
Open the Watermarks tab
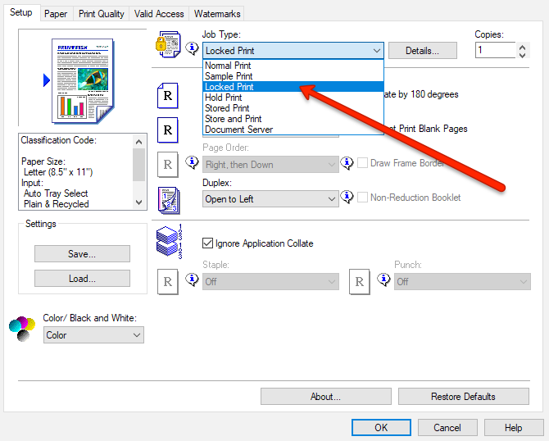(x=217, y=14)
